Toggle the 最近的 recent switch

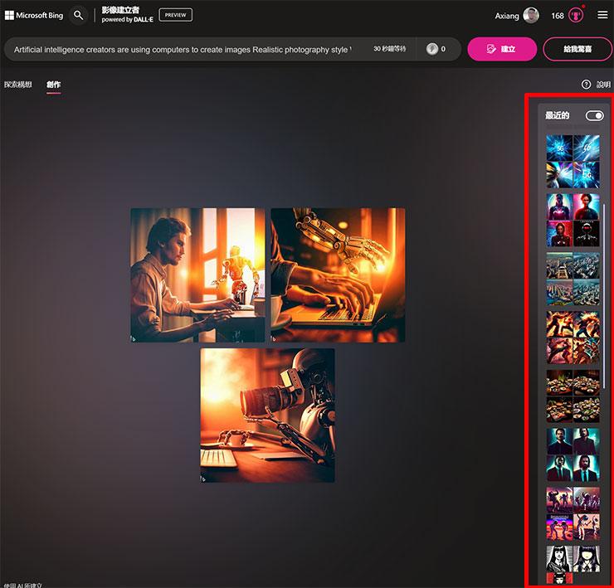tap(594, 115)
